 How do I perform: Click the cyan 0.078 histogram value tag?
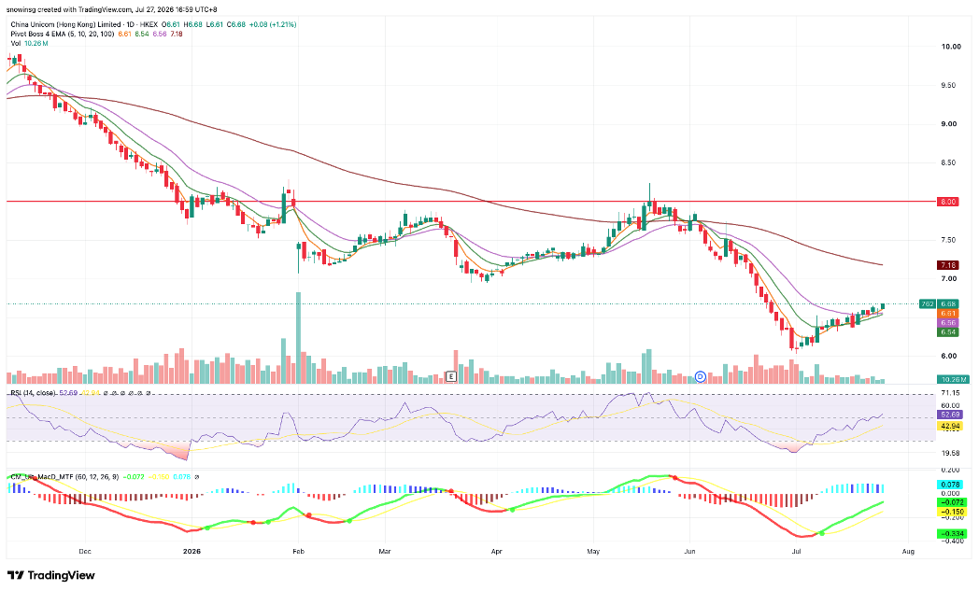pos(950,485)
